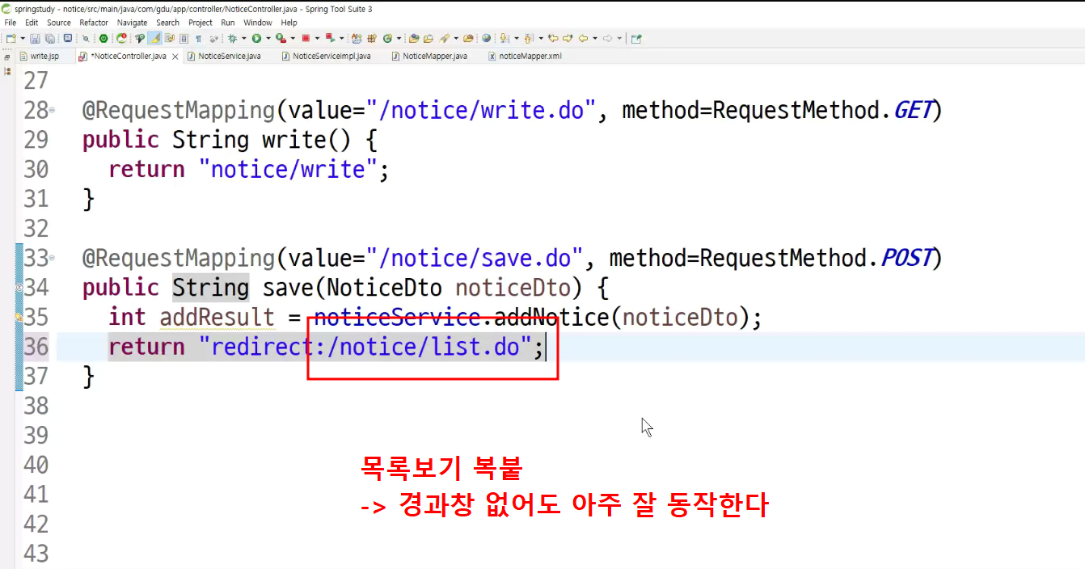Open the Project menu
Viewport: 1085px width, 569px height.
[201, 23]
